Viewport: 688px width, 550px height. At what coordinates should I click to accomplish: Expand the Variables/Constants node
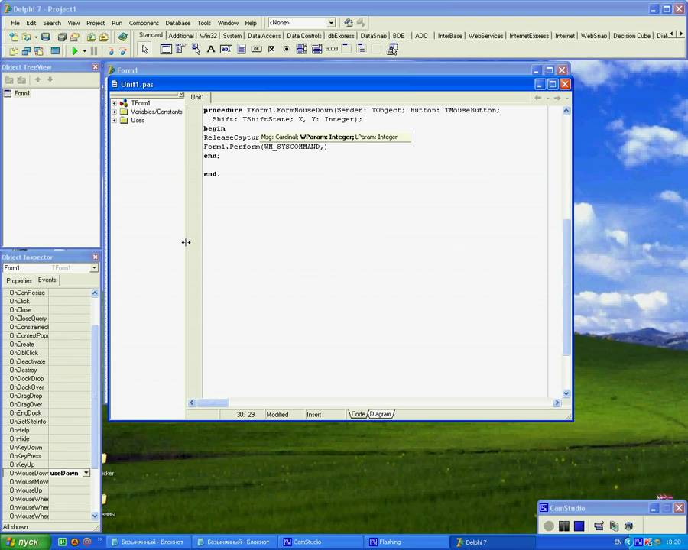114,112
